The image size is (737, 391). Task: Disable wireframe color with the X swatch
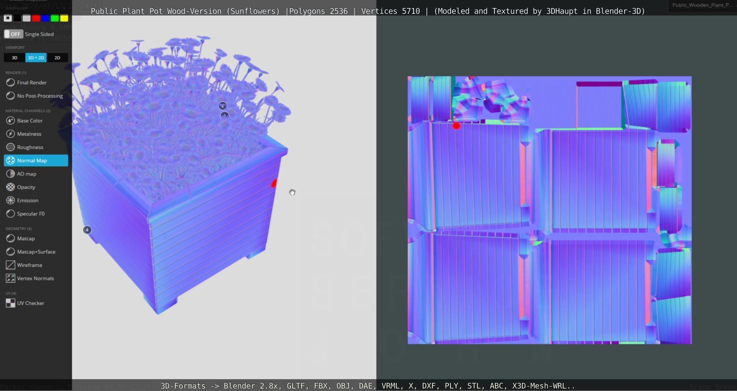8,18
